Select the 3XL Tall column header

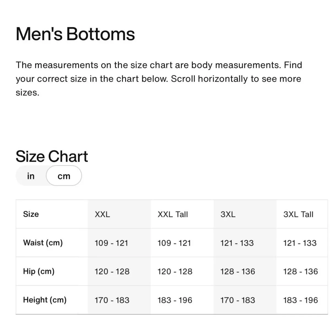tap(298, 214)
